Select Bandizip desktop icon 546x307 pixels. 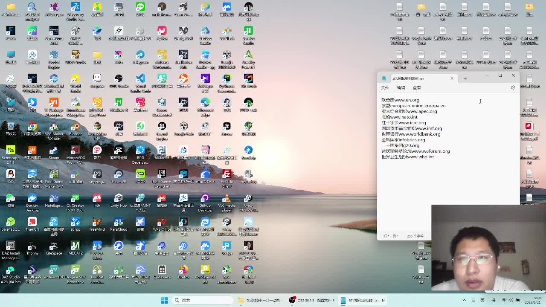249,153
